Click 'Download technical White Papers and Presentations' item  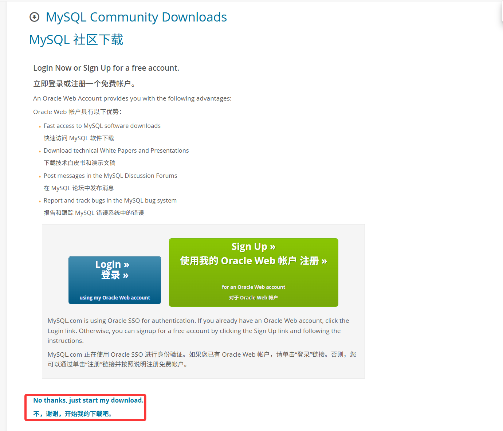click(116, 150)
